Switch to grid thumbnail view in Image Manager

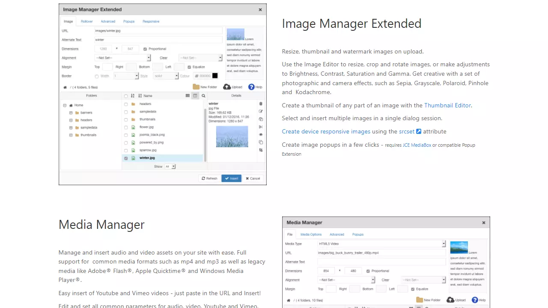[188, 96]
